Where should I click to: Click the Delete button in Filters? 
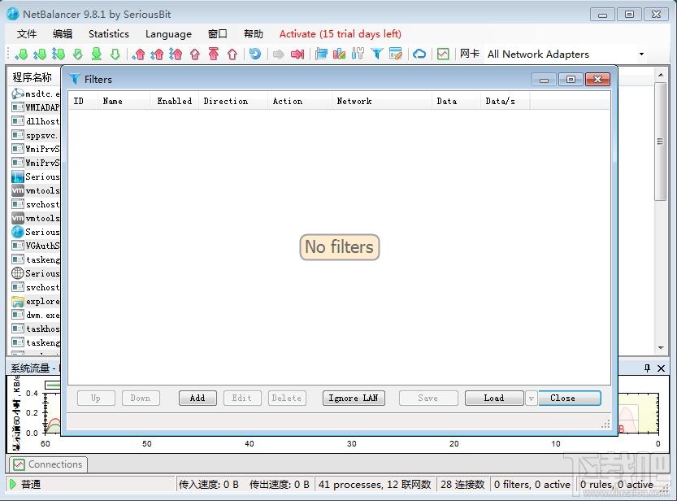pos(287,399)
